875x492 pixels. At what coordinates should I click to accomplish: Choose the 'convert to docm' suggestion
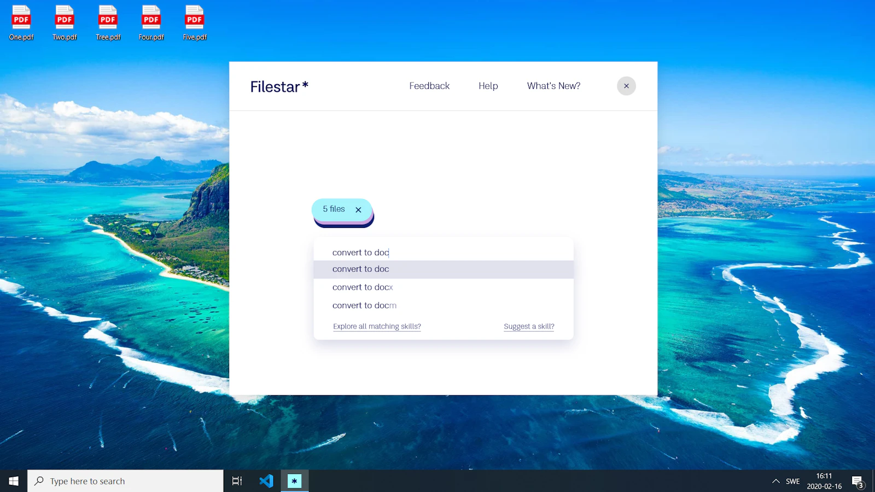[x=444, y=306]
